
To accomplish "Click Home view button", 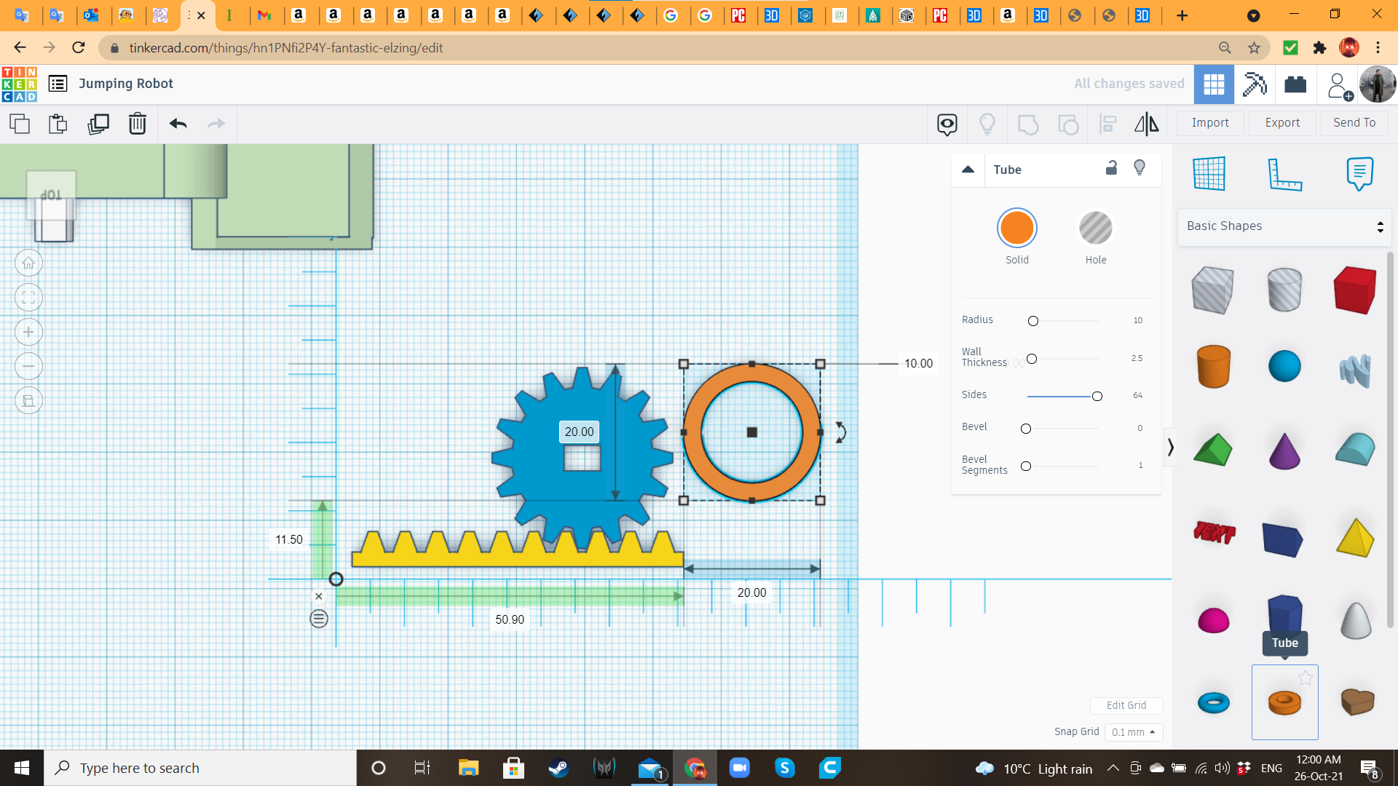I will click(28, 263).
